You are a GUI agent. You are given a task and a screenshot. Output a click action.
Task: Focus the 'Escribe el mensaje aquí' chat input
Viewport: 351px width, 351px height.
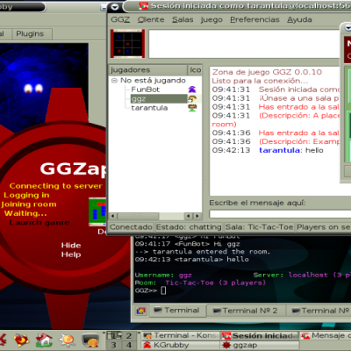[280, 214]
